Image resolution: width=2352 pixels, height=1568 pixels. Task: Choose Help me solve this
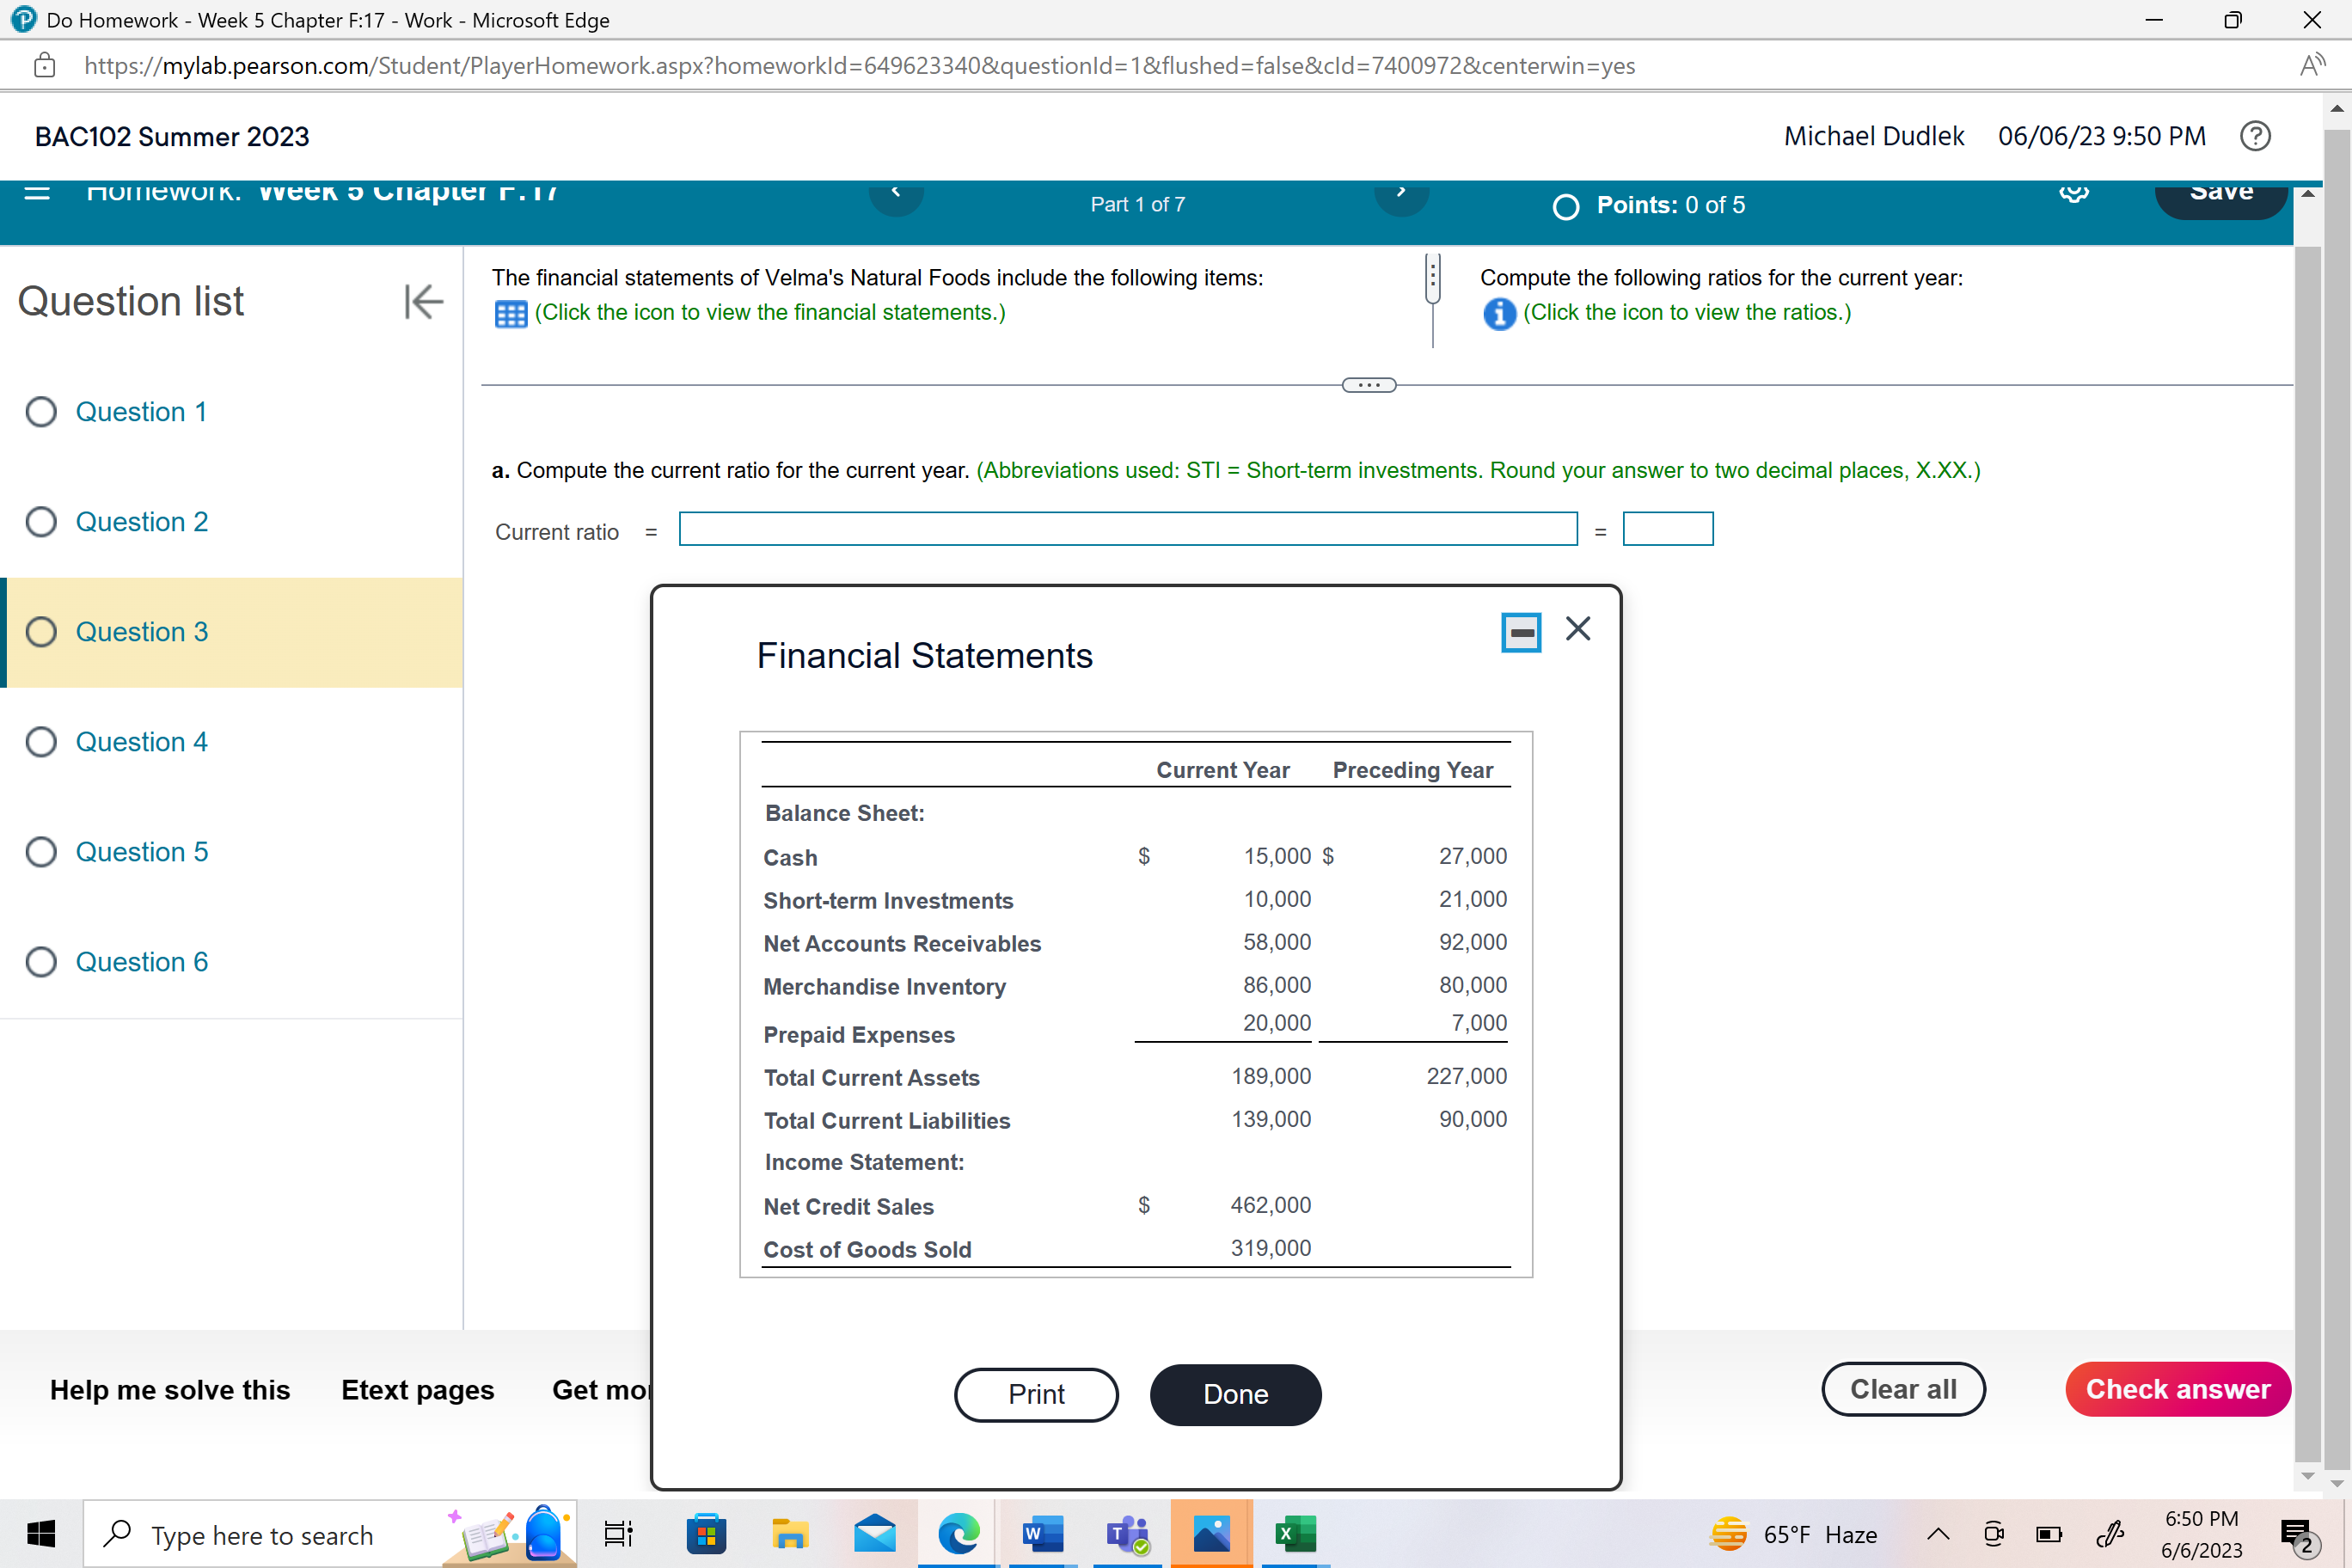pyautogui.click(x=170, y=1390)
